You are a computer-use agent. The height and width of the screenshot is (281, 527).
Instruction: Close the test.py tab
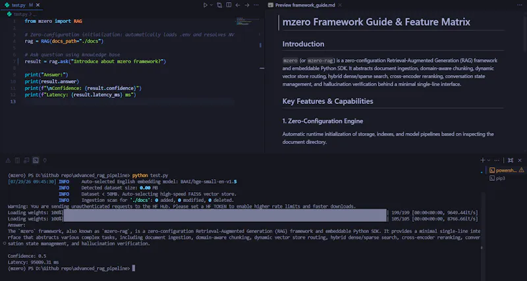click(38, 5)
